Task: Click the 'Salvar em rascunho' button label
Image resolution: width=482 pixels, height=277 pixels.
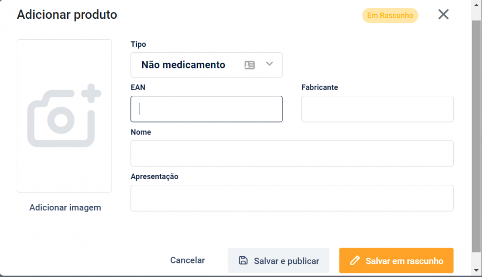Action: coord(404,261)
